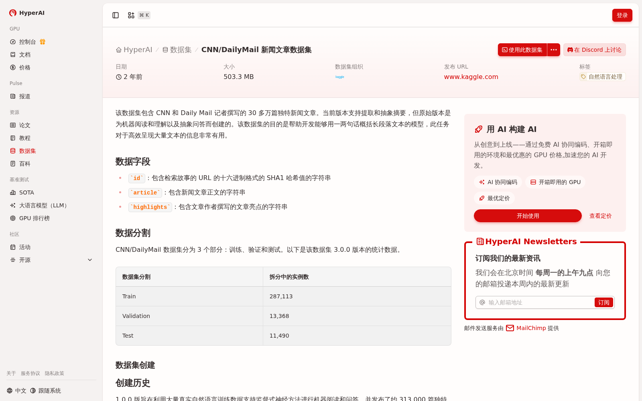The image size is (642, 401).
Task: Open the www.kaggle.com URL link
Action: (x=471, y=77)
